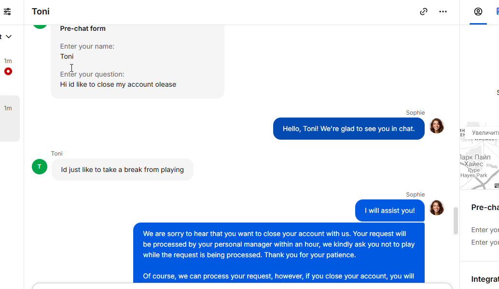
Task: Click the Toni chat title
Action: pos(41,12)
